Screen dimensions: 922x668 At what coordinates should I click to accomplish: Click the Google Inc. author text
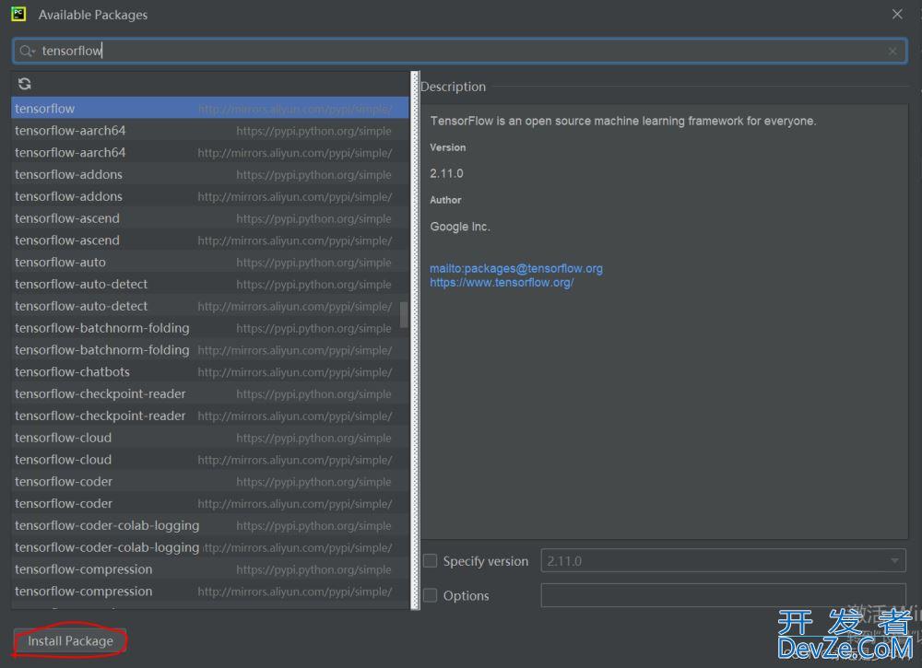pos(460,227)
